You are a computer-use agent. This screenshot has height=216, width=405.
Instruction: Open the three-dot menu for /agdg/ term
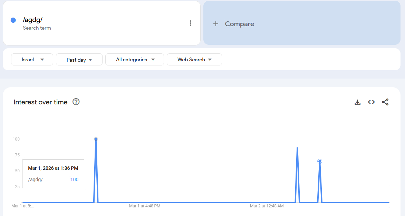190,23
